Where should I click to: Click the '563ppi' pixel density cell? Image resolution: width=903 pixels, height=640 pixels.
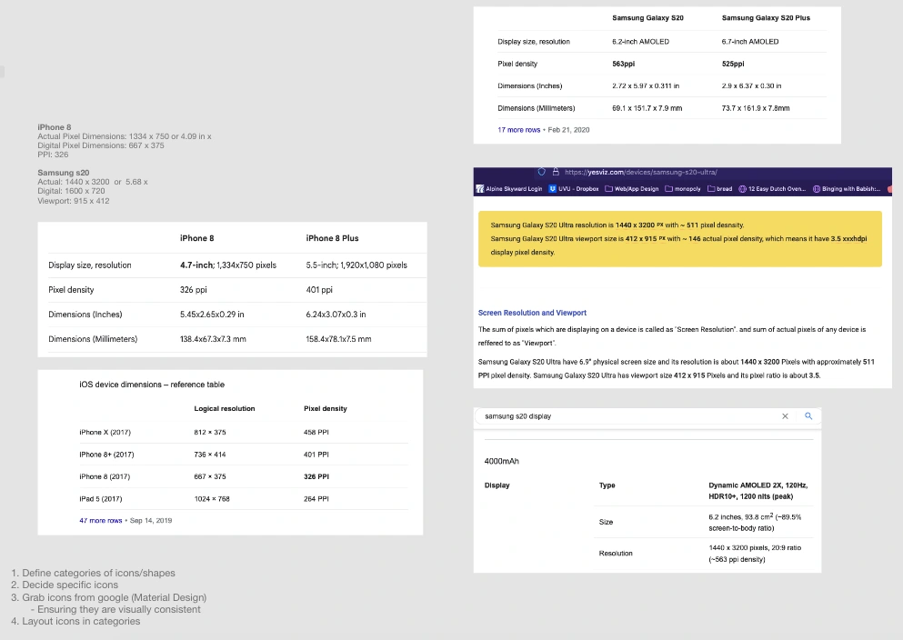[623, 64]
